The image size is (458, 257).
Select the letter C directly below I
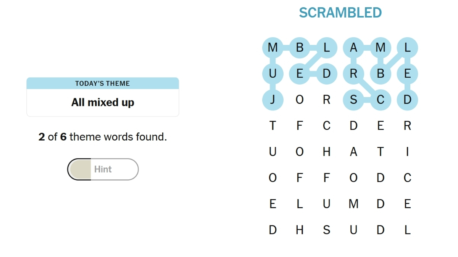click(x=407, y=177)
